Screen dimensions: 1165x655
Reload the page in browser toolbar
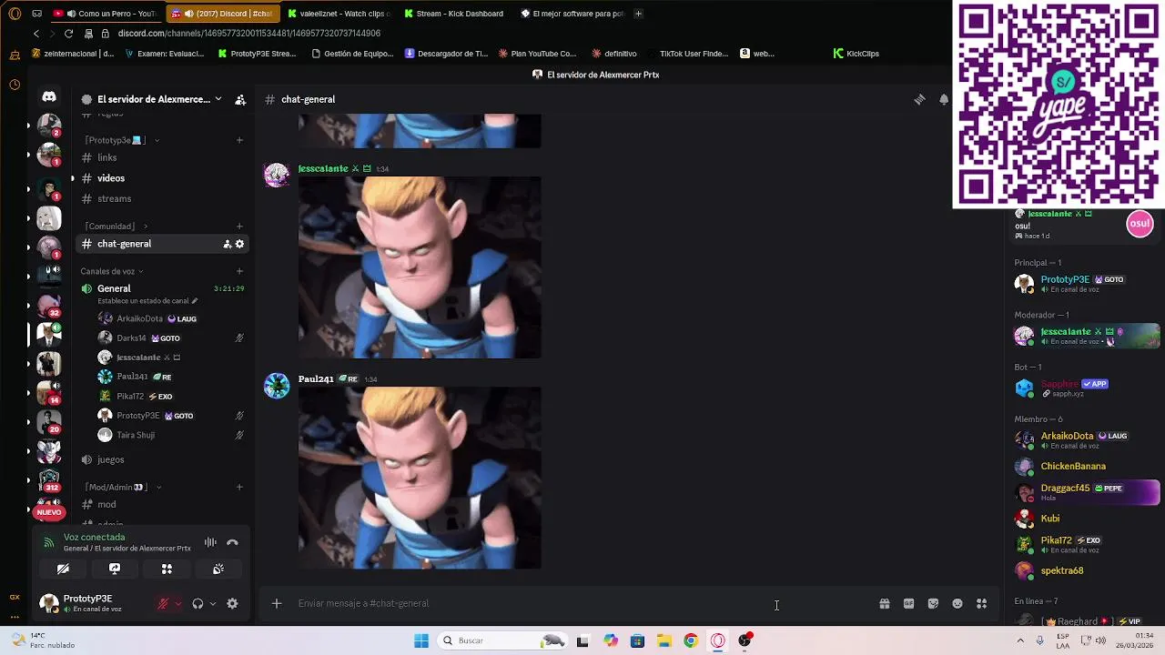click(68, 34)
